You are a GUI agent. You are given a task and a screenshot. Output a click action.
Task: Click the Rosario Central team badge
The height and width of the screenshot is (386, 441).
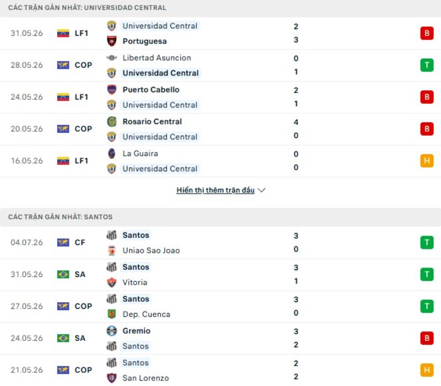point(112,122)
